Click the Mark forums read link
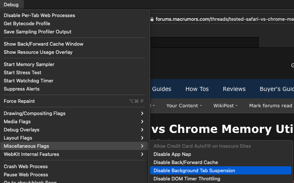 [271, 105]
